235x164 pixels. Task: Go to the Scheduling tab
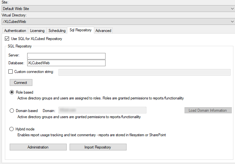[57, 31]
